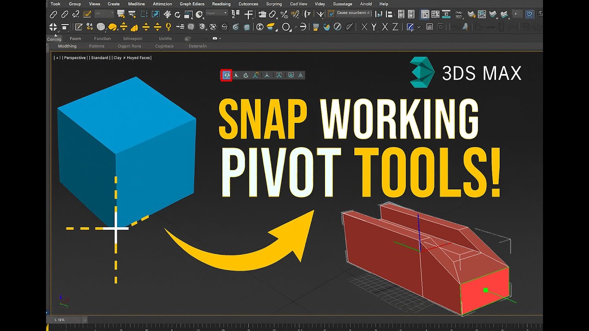Click the edit note pencil-square icon
This screenshot has height=331, width=589.
[79, 27]
